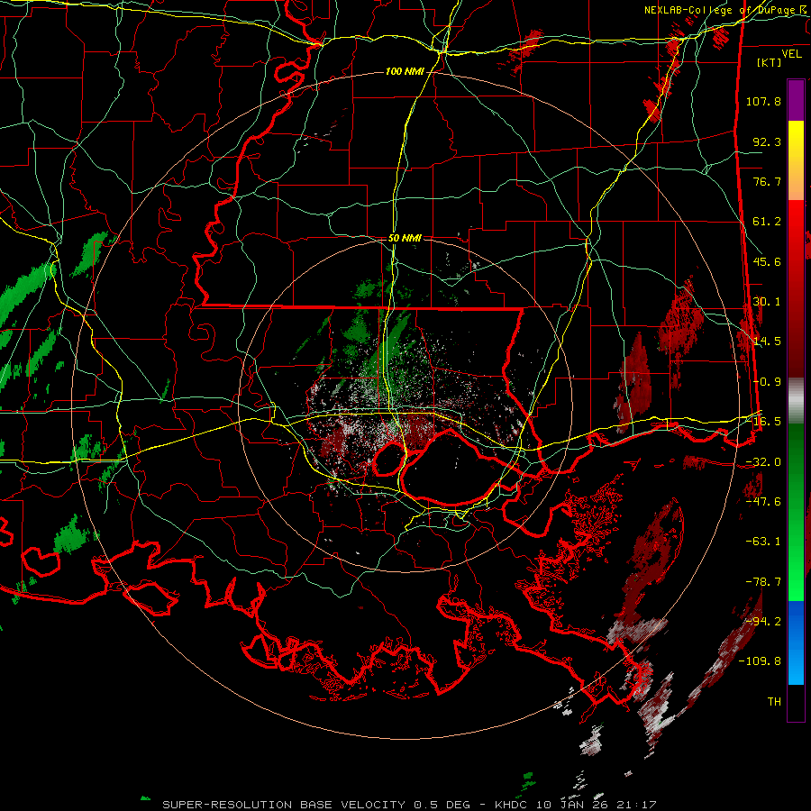
Task: Pick the blue segment of the color bar
Action: tap(796, 642)
